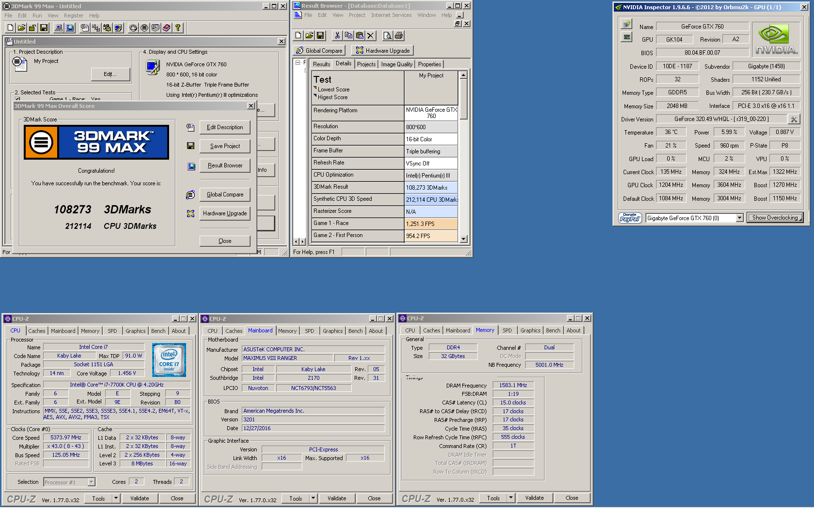Click the Paste clipboard icon in Result Browser

[x=360, y=35]
